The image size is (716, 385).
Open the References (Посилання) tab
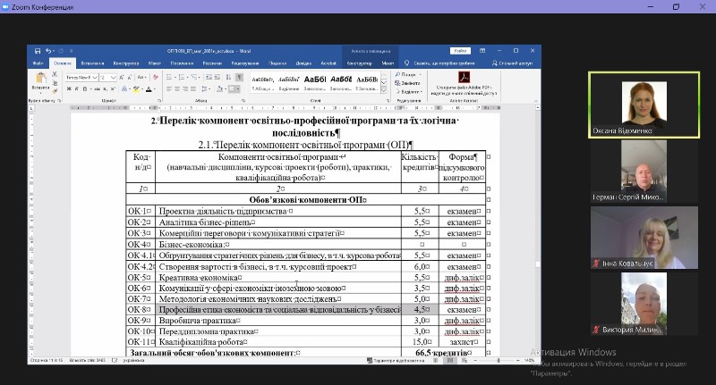point(182,63)
